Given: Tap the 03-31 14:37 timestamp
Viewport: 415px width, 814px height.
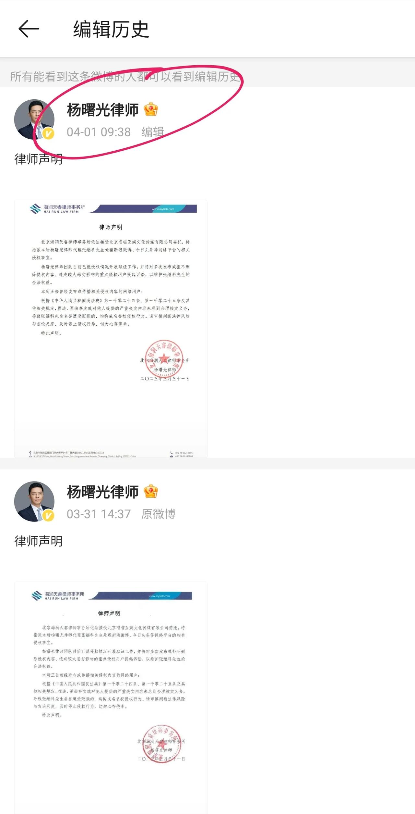Looking at the screenshot, I should tap(99, 514).
